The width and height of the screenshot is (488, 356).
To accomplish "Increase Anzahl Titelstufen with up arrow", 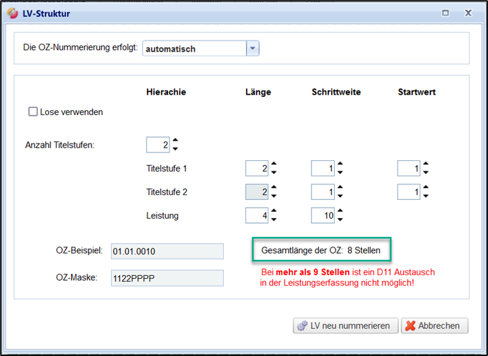I will tap(175, 141).
